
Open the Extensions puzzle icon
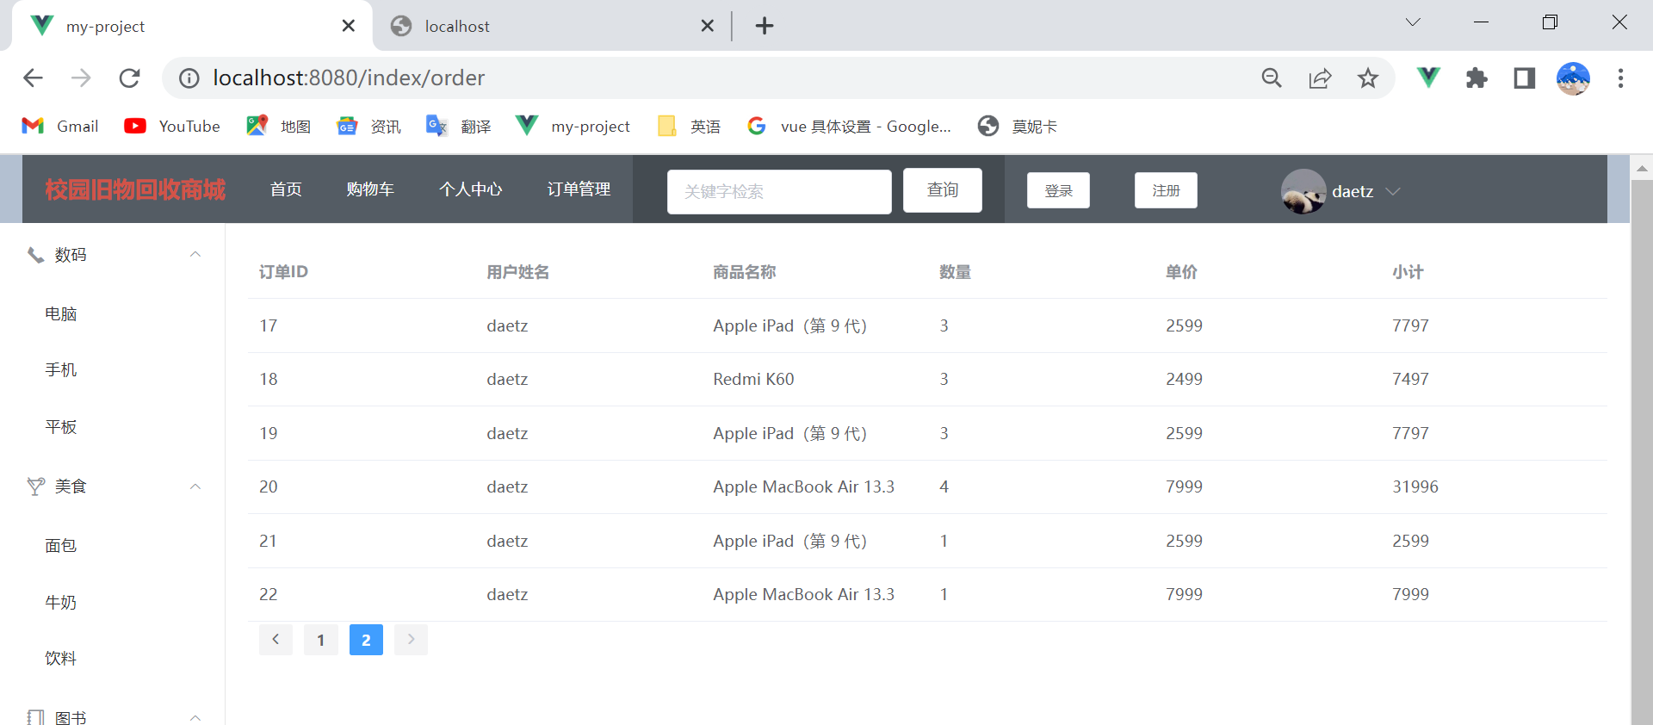tap(1477, 78)
